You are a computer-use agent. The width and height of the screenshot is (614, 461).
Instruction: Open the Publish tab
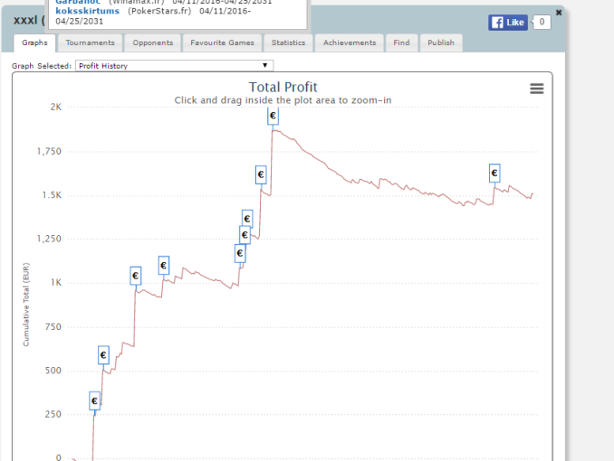tap(441, 42)
